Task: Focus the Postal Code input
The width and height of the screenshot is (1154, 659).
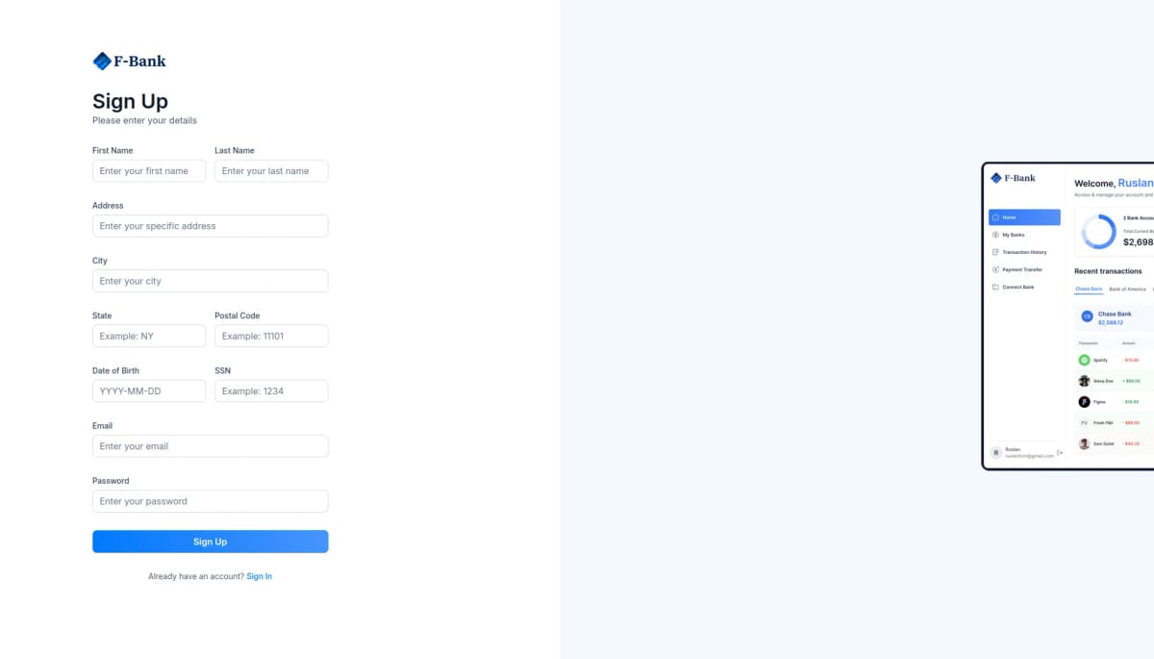Action: pos(271,336)
